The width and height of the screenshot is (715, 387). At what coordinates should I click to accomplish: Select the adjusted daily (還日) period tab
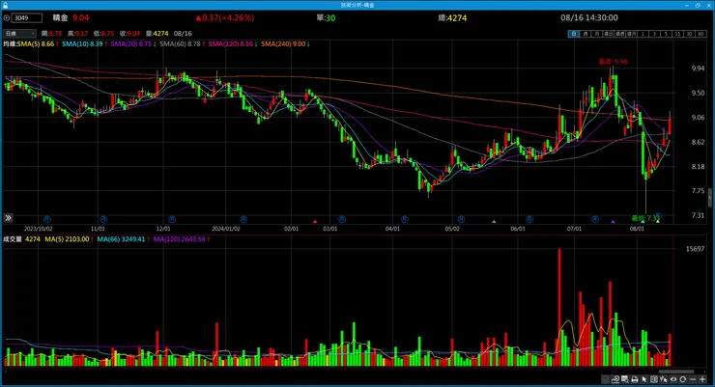point(609,34)
